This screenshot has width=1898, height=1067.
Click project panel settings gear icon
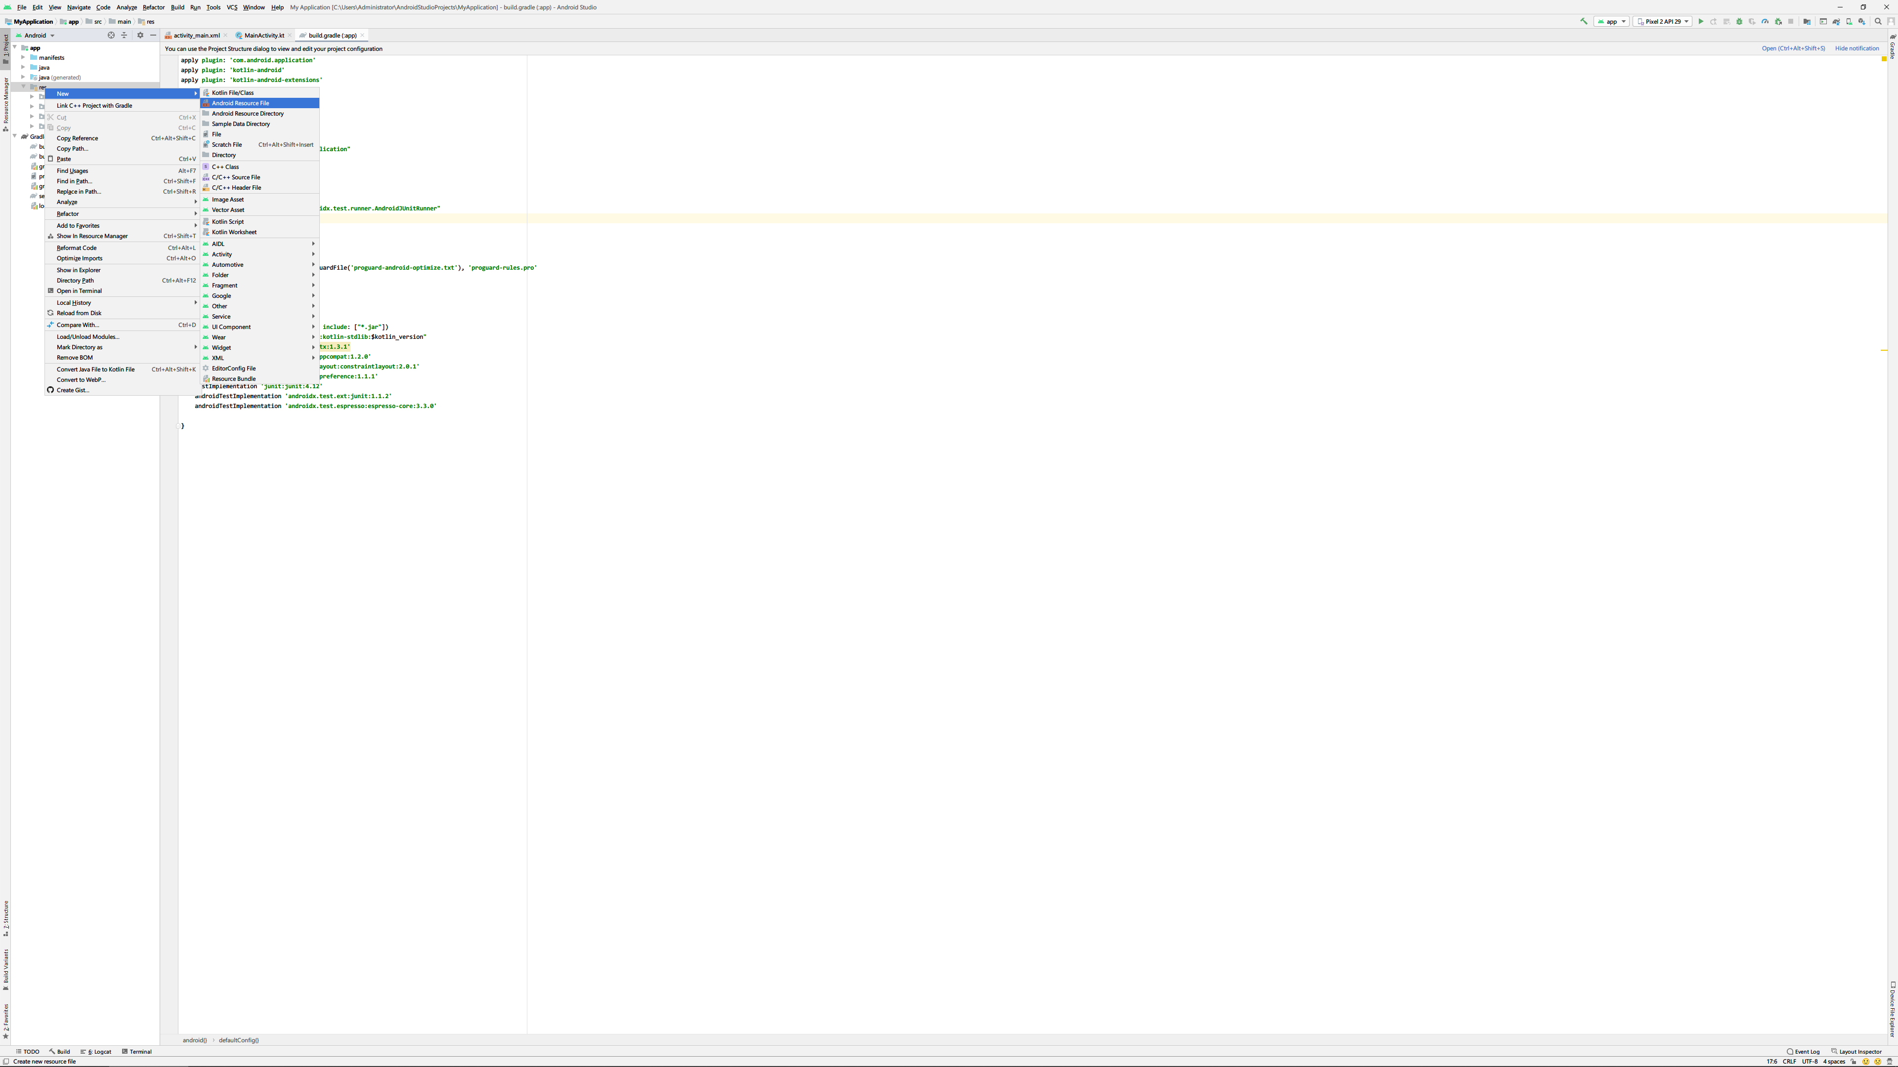[140, 35]
